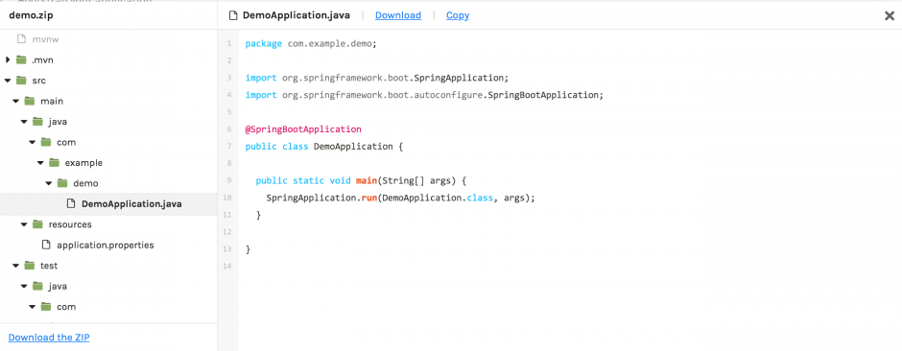Collapse the com folder arrow under main java
The height and width of the screenshot is (351, 902).
[33, 142]
